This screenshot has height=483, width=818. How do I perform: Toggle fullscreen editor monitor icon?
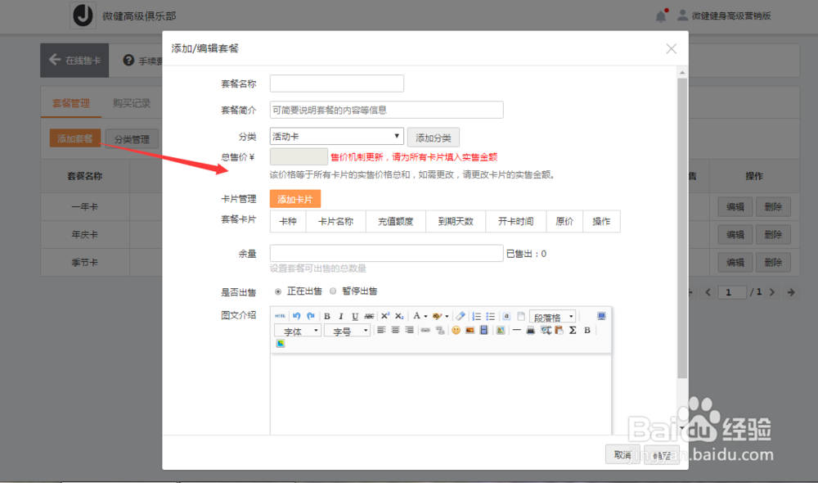point(601,316)
